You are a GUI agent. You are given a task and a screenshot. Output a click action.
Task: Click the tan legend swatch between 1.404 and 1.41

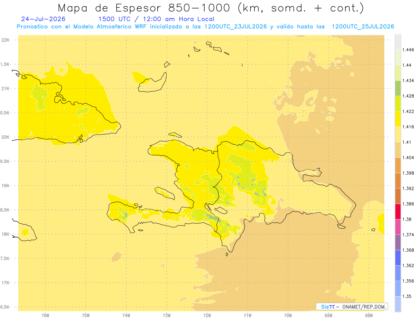coord(398,149)
